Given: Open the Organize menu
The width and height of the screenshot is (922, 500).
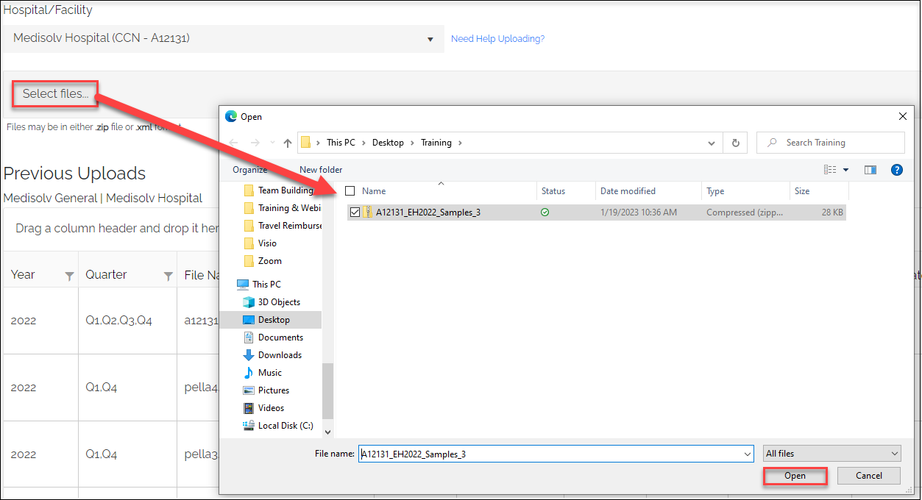Looking at the screenshot, I should pos(250,170).
